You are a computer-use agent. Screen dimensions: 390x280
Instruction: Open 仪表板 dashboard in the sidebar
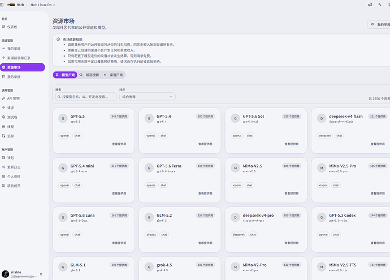click(x=22, y=27)
